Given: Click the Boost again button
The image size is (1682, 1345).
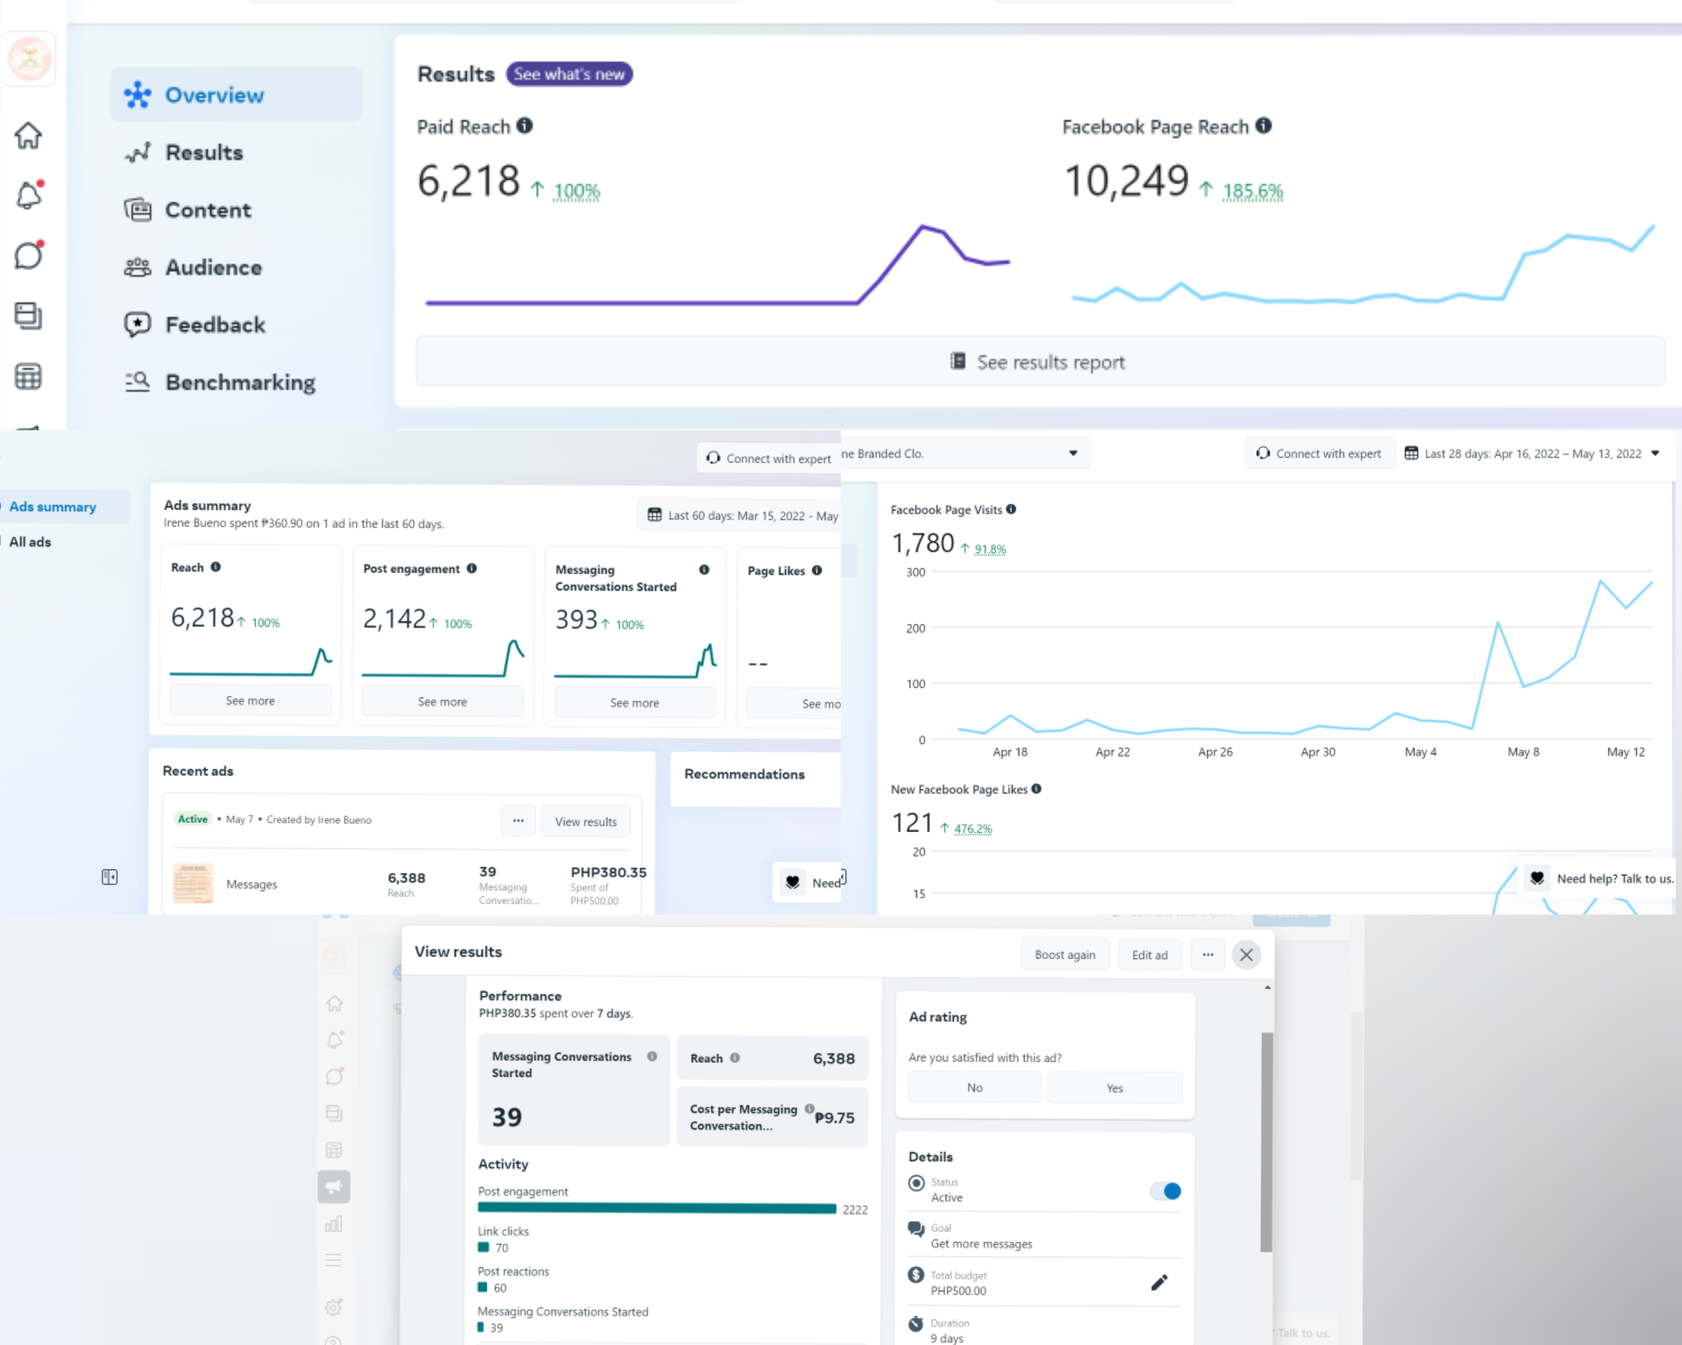Looking at the screenshot, I should point(1064,954).
